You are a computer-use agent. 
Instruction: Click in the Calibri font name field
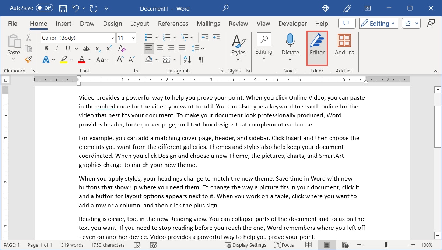[x=74, y=37]
